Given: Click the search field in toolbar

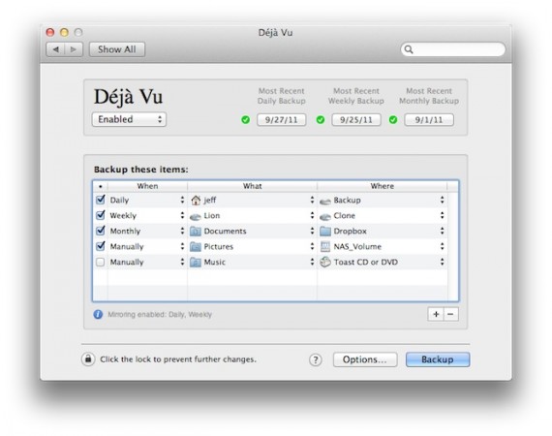Looking at the screenshot, I should (452, 49).
